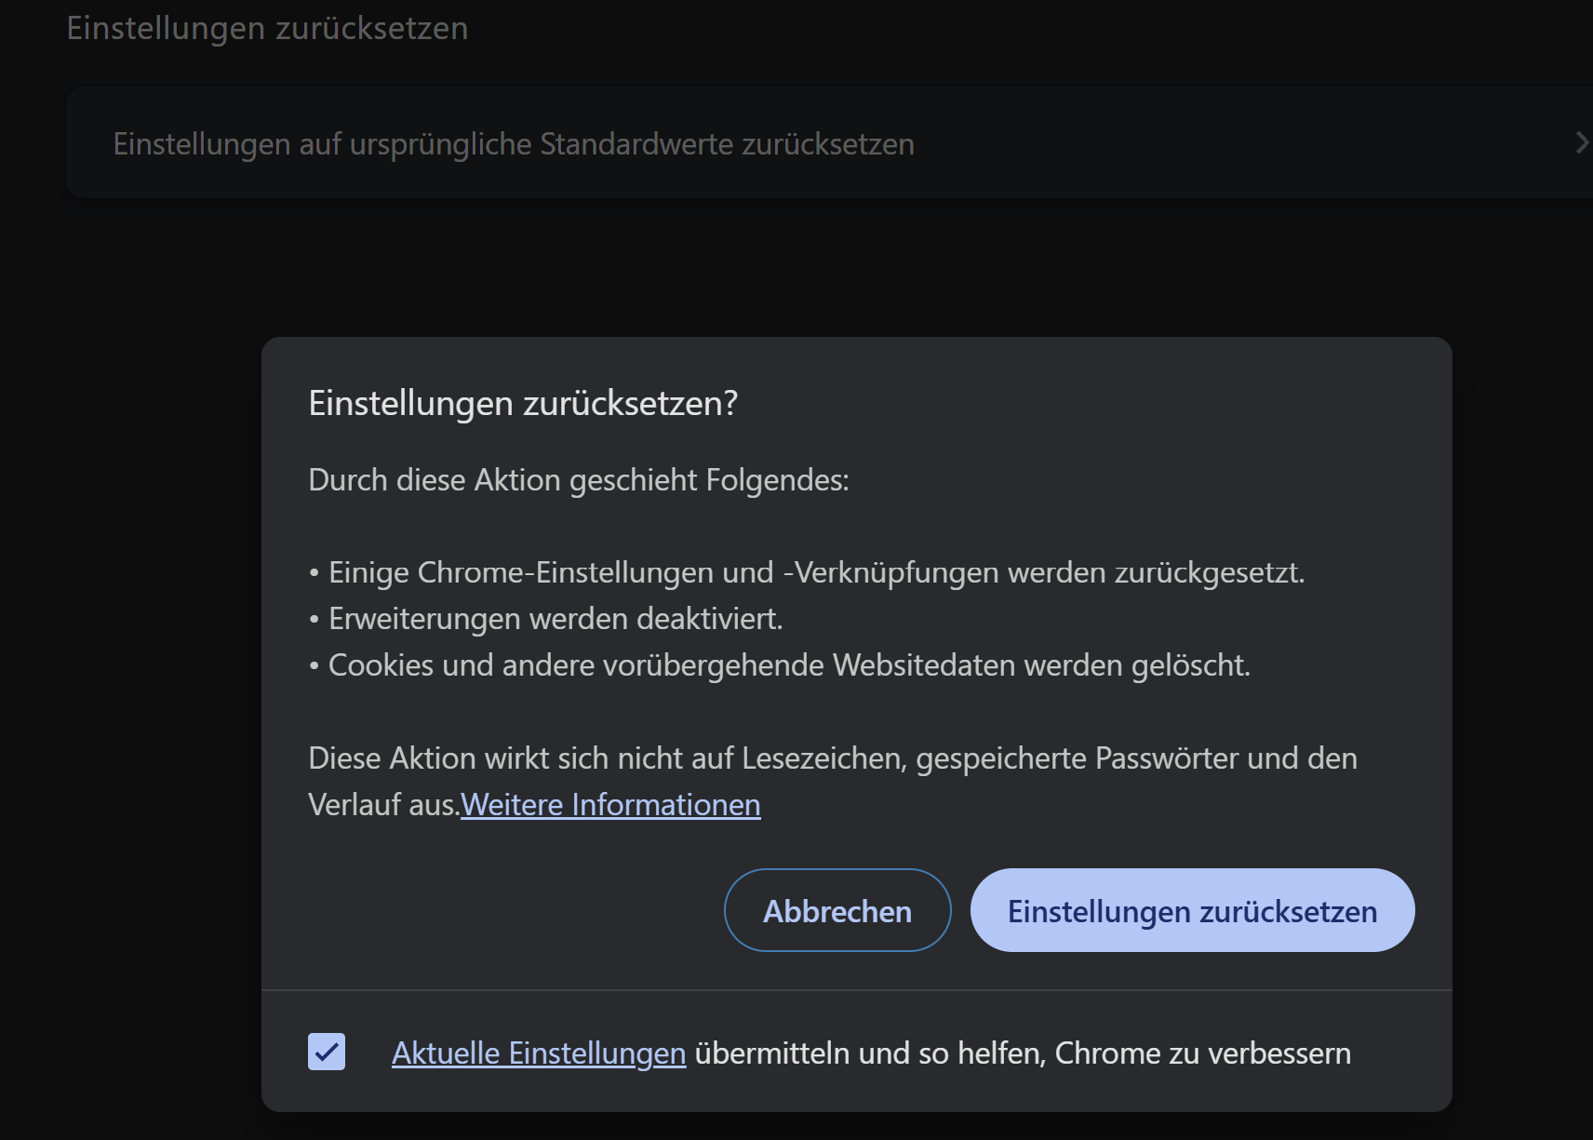Screen dimensions: 1593x1140
Task: Click the dialog title Einstellungen zurücksetzen?
Action: tap(523, 403)
